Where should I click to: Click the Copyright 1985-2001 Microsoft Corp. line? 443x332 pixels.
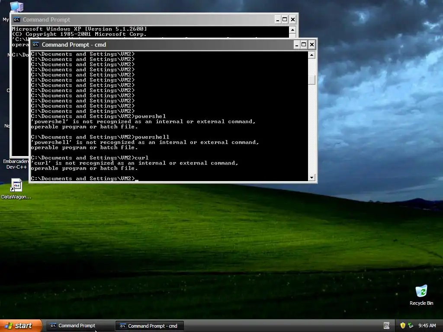point(80,34)
